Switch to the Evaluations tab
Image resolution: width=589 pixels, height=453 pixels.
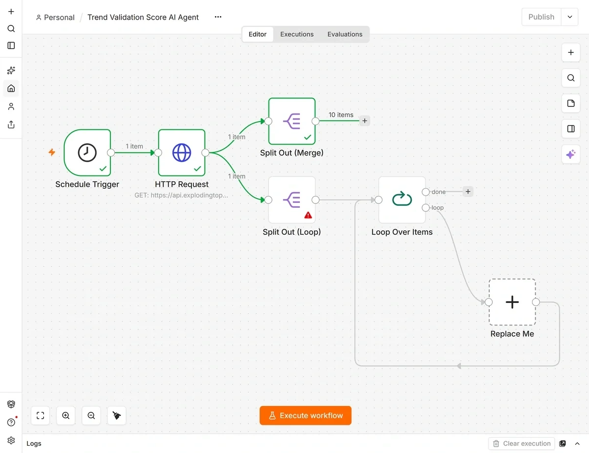(345, 34)
